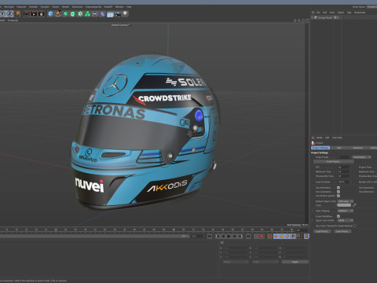
Task: Open the Character menu
Action: [x=21, y=7]
